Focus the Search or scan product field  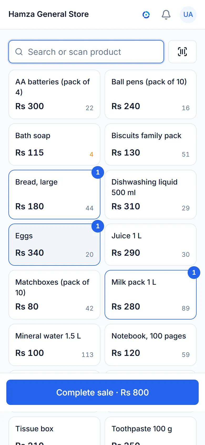pos(86,52)
